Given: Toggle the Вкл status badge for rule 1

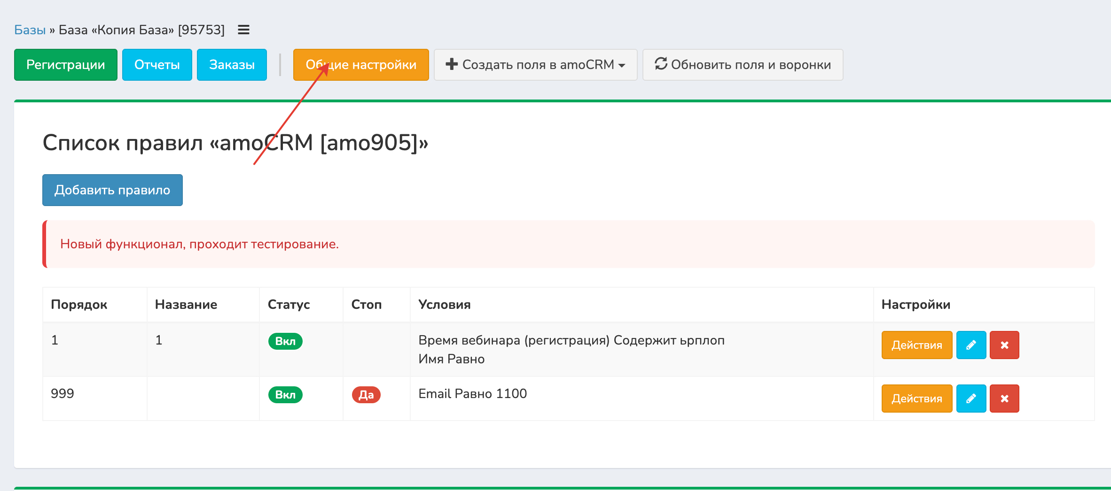Looking at the screenshot, I should point(285,341).
